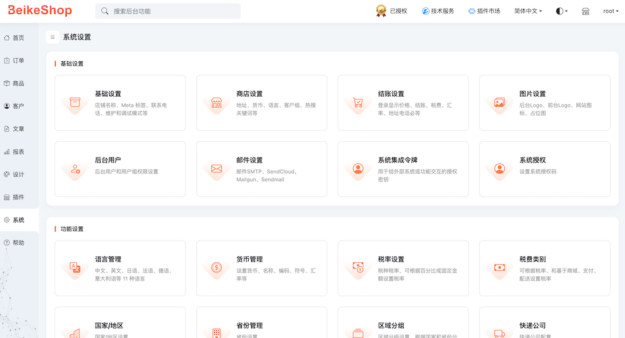Open the 邮件设置 card title

point(249,160)
